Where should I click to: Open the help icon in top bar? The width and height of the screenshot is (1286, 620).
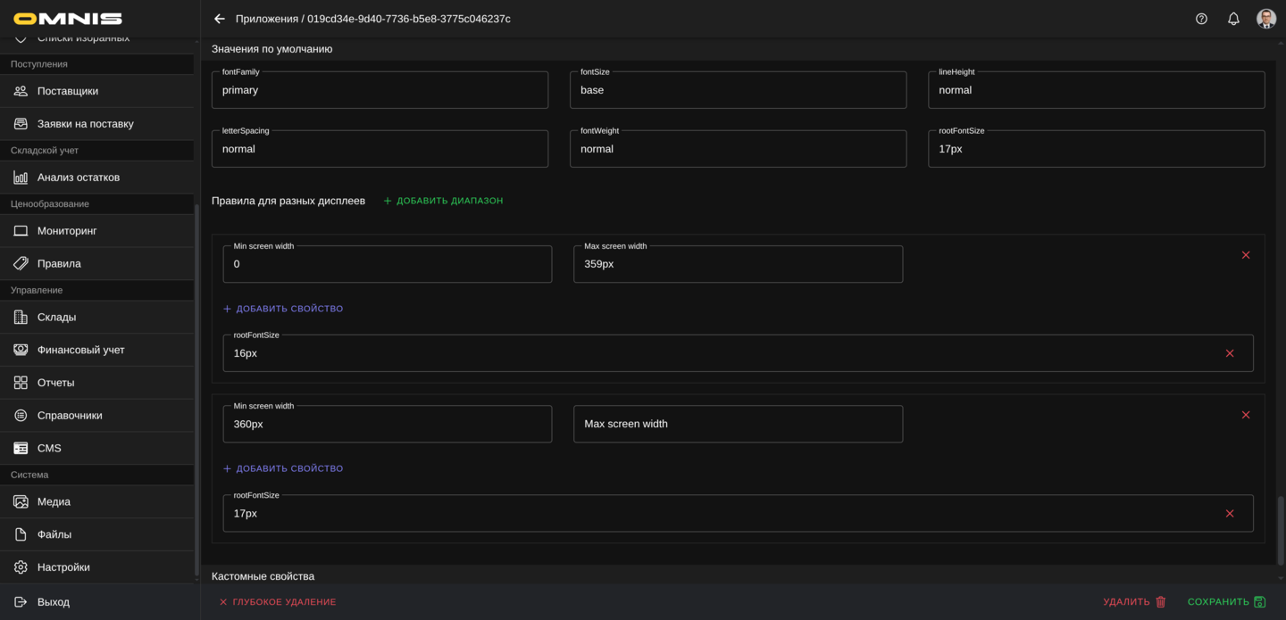(x=1201, y=18)
